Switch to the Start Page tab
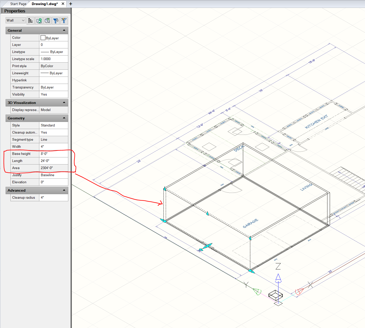Screen dimensions: 365x328 pos(18,4)
